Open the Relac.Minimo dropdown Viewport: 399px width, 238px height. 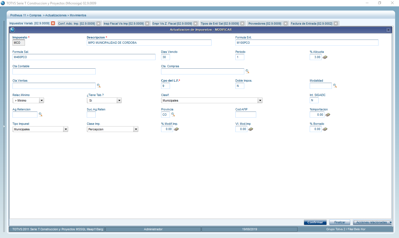(42, 100)
